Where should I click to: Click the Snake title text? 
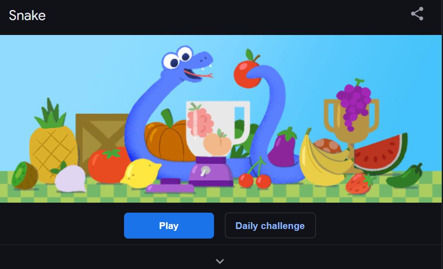(x=27, y=15)
